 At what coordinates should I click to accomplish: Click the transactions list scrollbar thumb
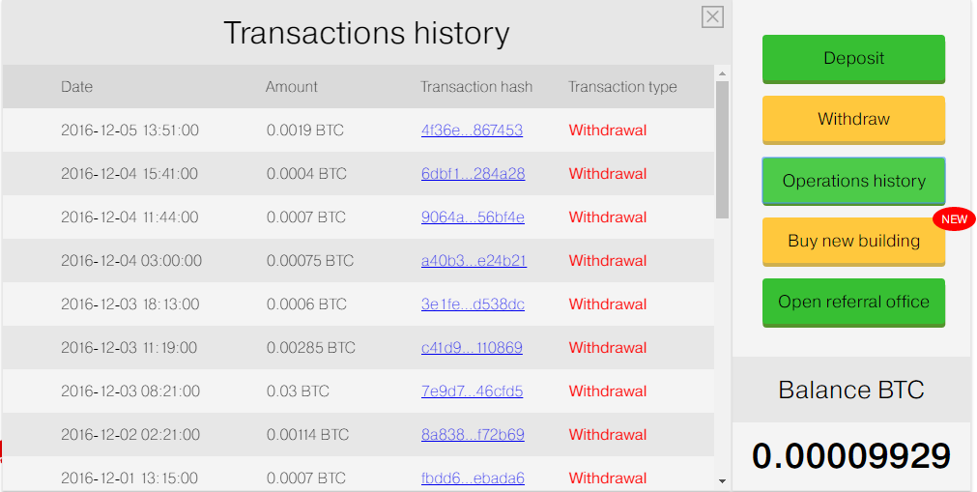coord(722,150)
